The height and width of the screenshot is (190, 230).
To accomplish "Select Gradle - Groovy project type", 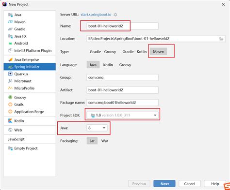I will pos(103,52).
